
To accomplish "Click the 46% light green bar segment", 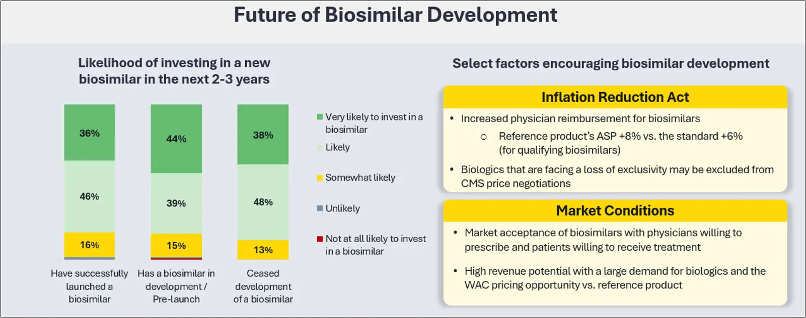I will 89,196.
